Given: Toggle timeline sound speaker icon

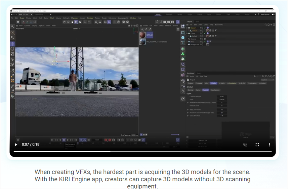Looking at the screenshot, I should (x=88, y=140).
